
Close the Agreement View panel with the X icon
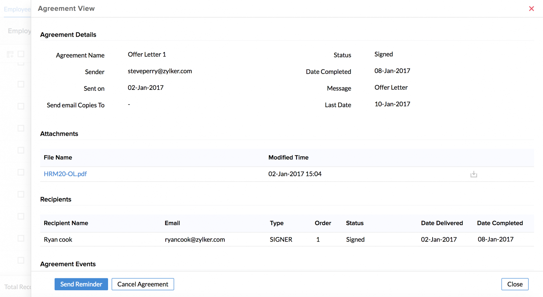tap(531, 9)
